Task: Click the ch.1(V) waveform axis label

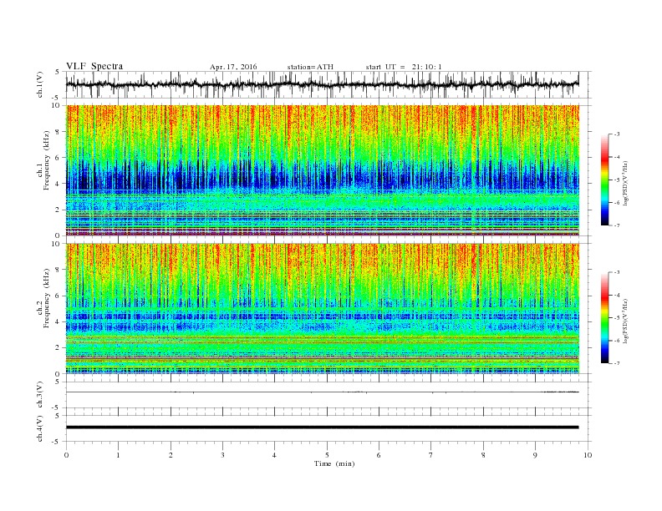Action: click(40, 84)
